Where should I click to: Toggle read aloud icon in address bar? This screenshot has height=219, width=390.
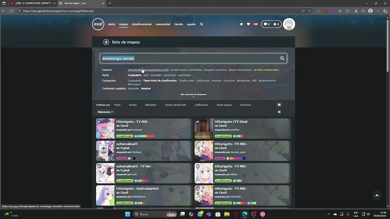(x=303, y=11)
